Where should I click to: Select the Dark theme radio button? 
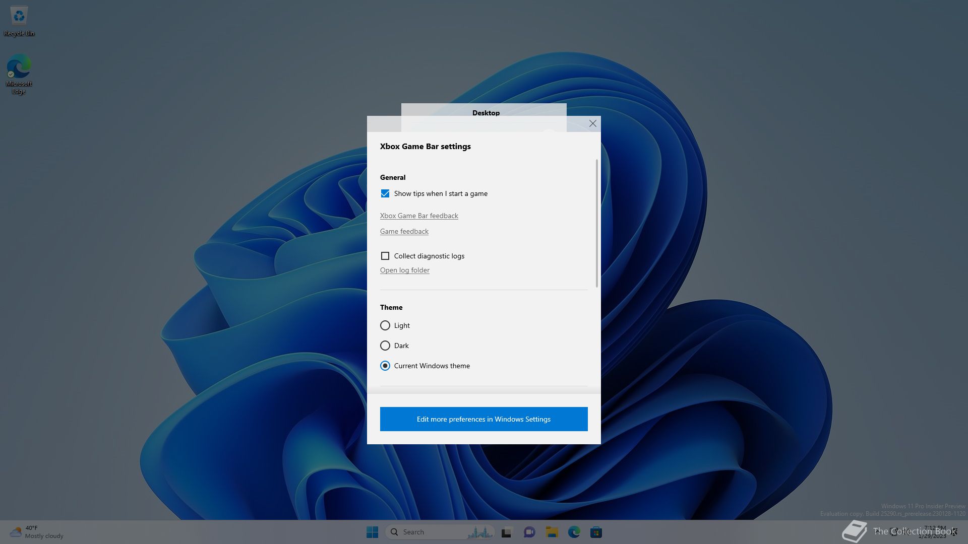[x=385, y=346]
